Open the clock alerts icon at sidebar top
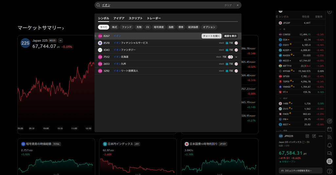Image resolution: width=336 pixels, height=175 pixels. tap(329, 12)
